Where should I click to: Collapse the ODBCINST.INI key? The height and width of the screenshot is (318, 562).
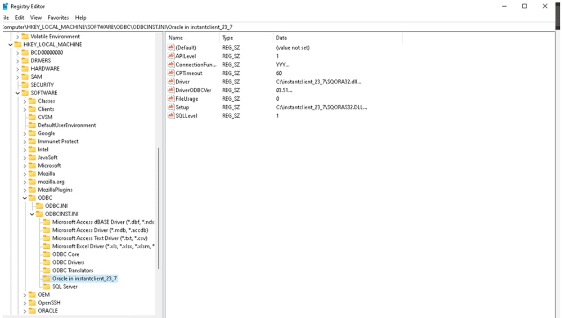(32, 214)
